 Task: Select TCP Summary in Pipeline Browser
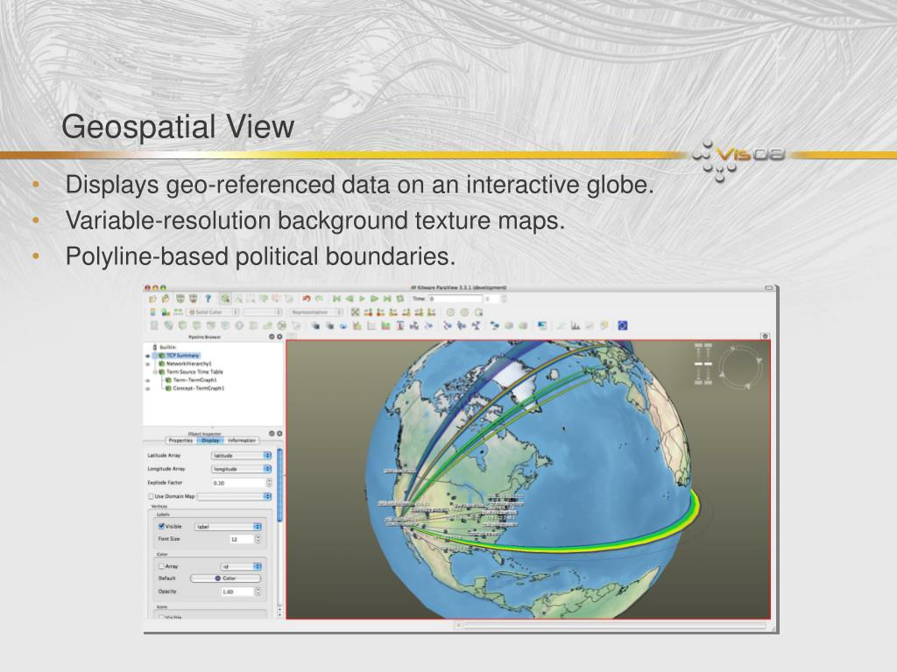click(x=182, y=356)
